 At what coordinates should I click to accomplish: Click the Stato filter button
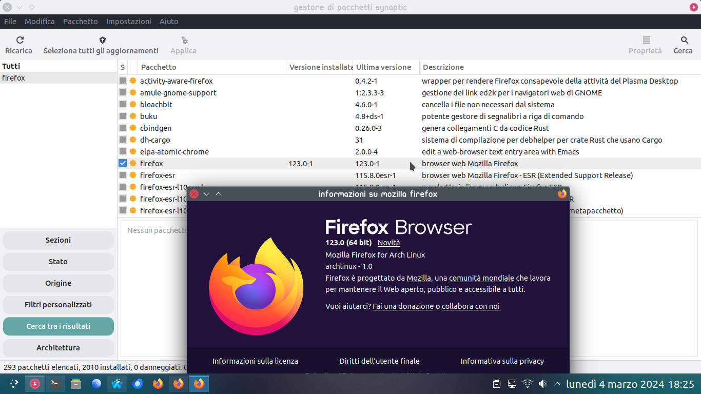59,262
